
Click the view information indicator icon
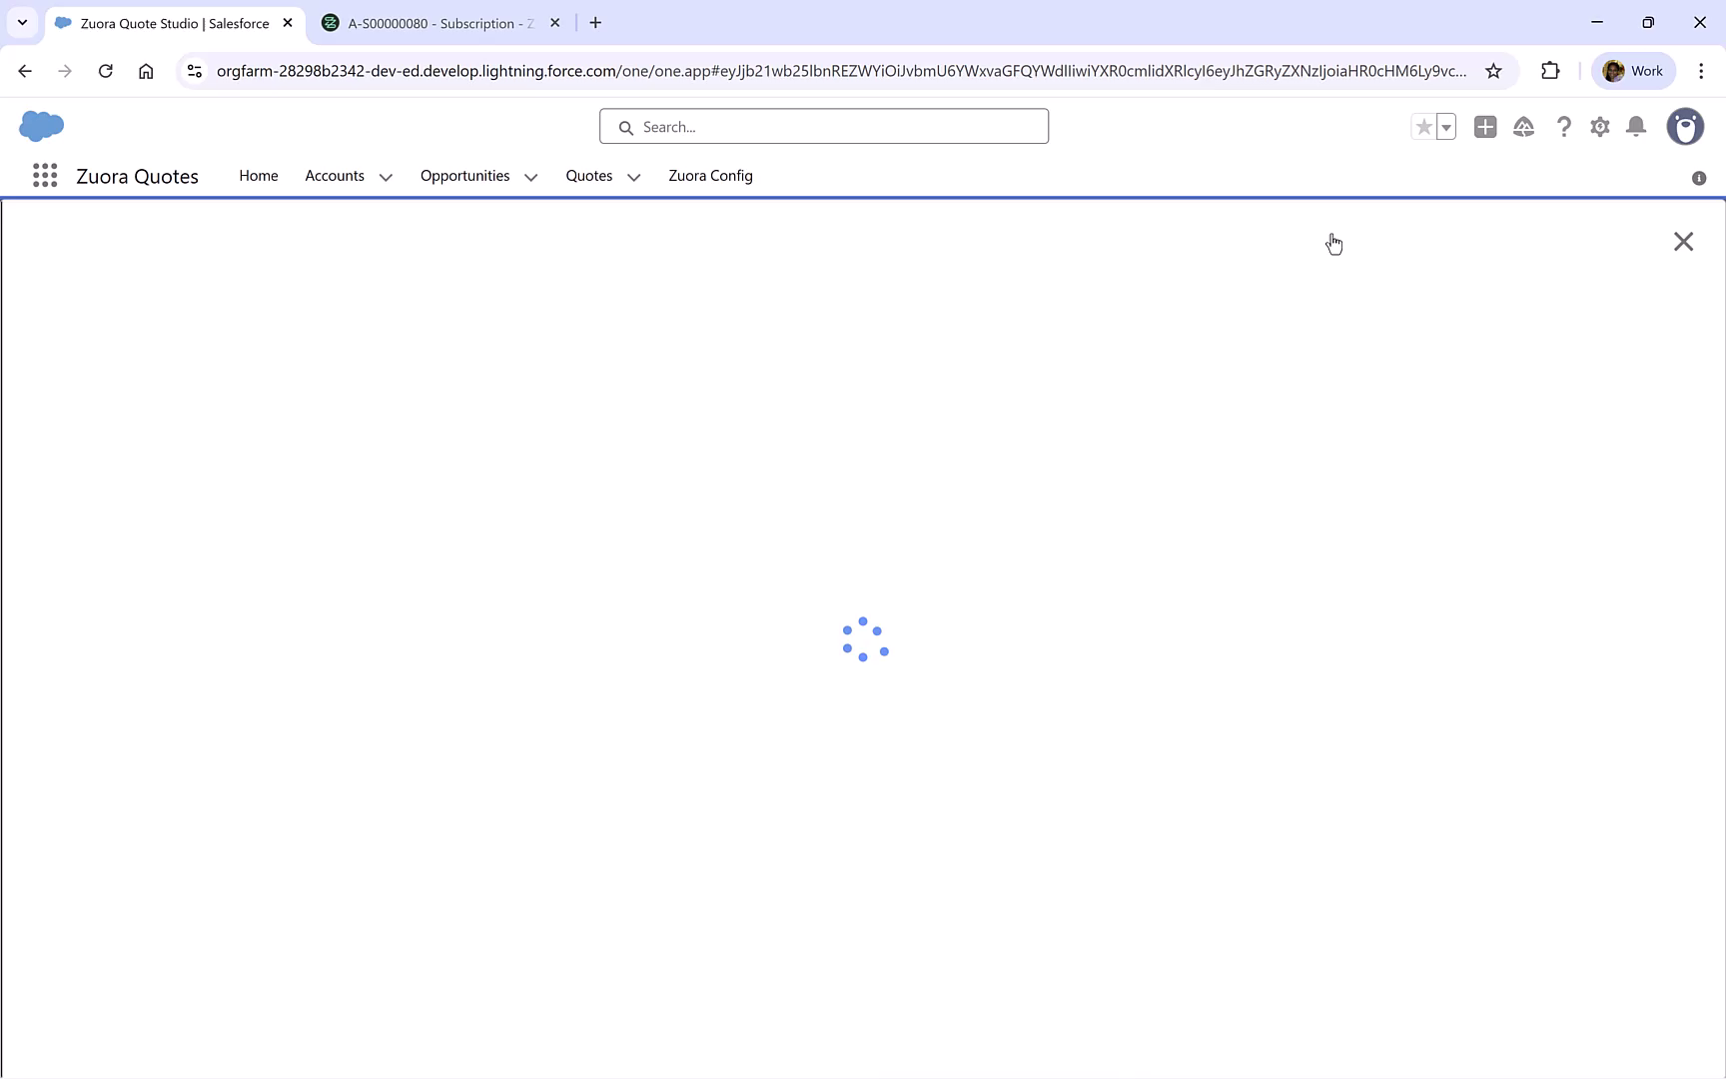1697,178
